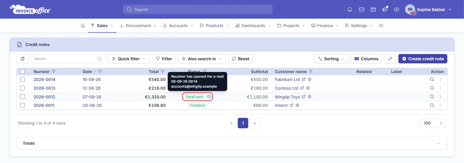Click the eye icon in top header

[x=397, y=10]
